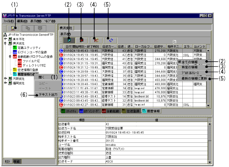Select the 相手ポート番号 detail row
229x167 pixels.
click(x=133, y=141)
